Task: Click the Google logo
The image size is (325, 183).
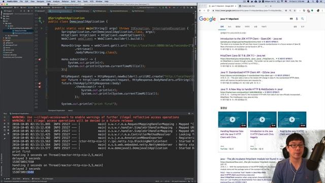Action: click(x=207, y=19)
